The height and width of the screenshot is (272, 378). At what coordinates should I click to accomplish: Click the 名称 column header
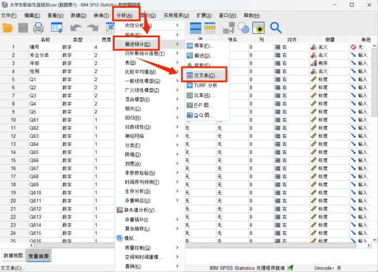(45, 39)
